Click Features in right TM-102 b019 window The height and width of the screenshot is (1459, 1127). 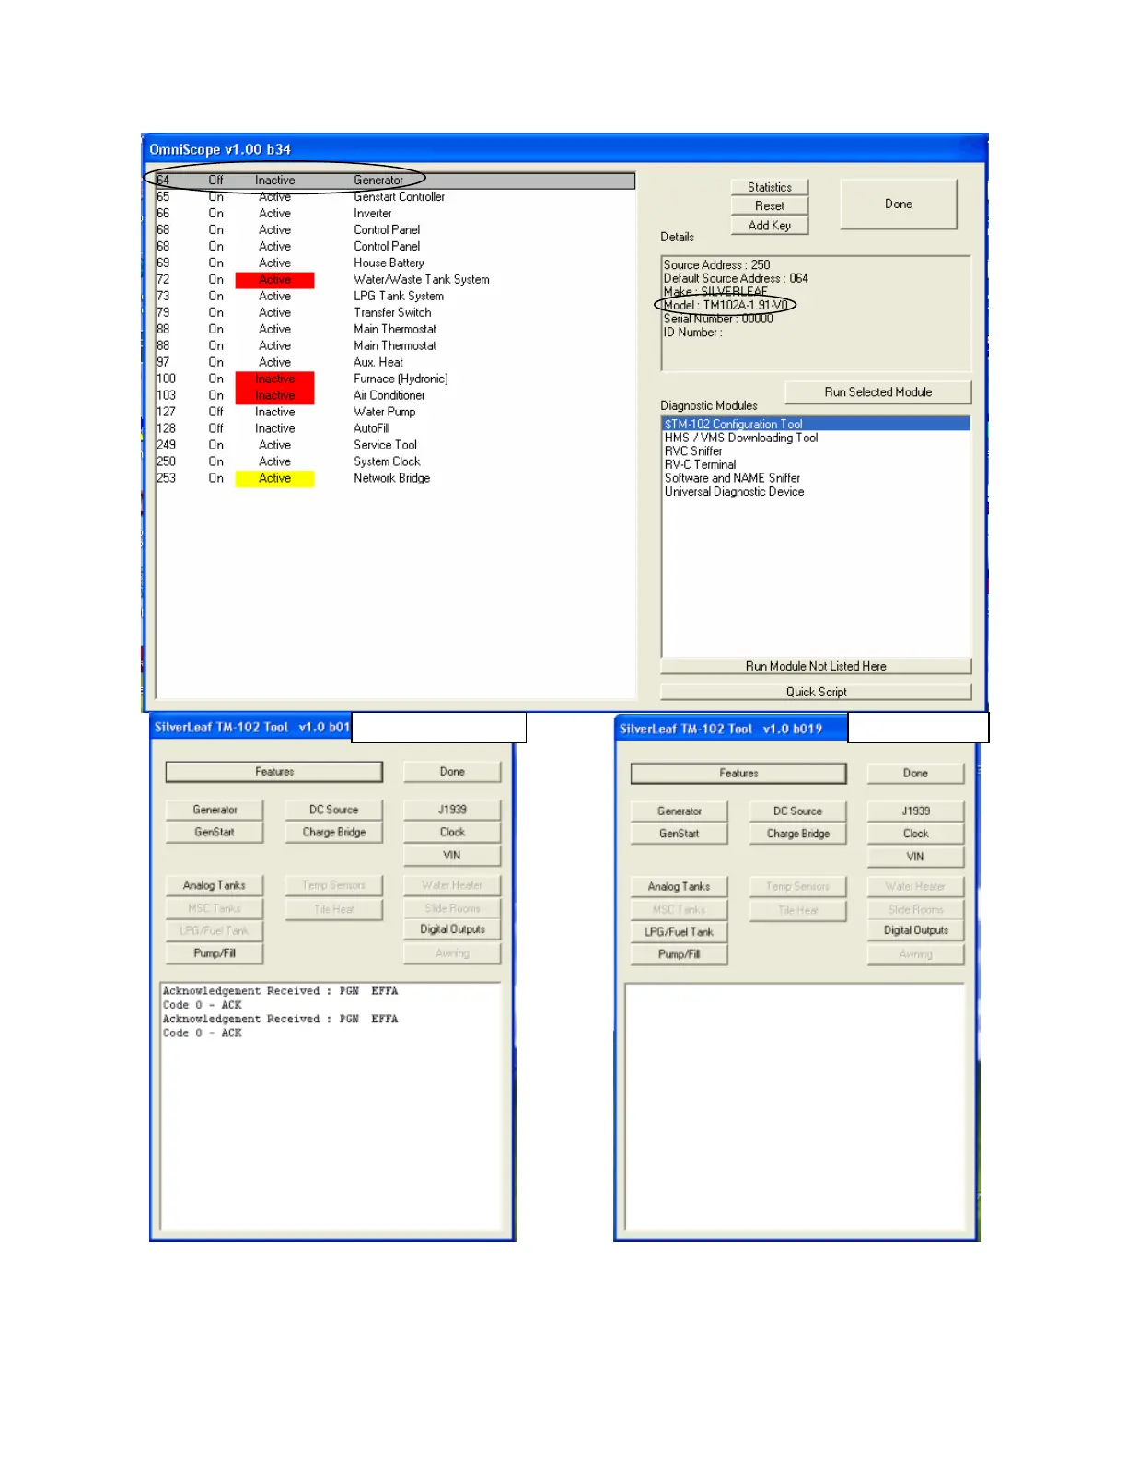pyautogui.click(x=738, y=774)
